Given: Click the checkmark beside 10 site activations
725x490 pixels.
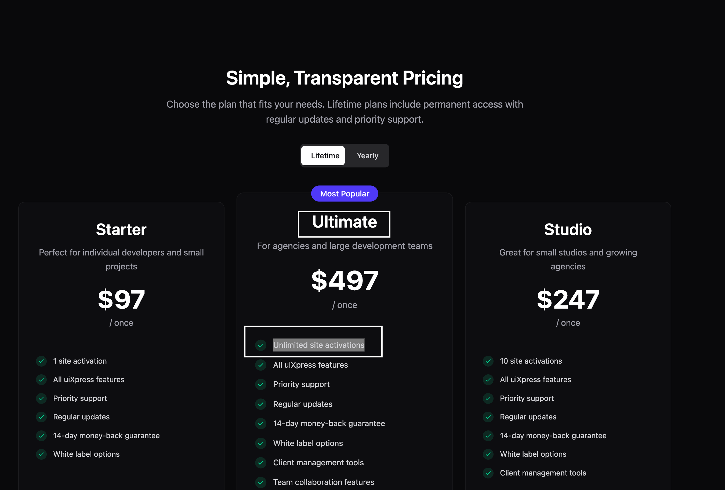Looking at the screenshot, I should pyautogui.click(x=488, y=361).
